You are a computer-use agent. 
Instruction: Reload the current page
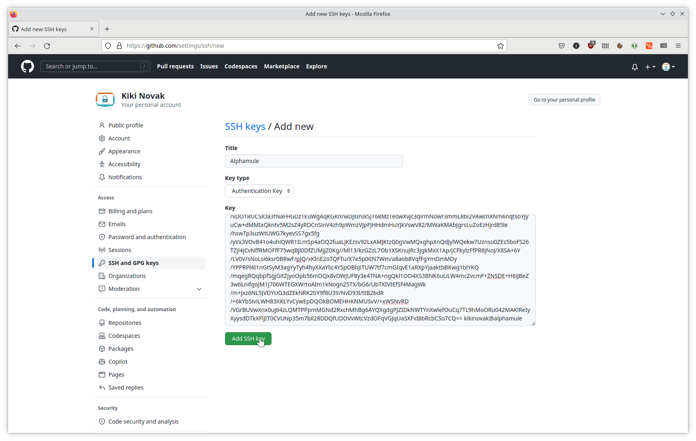coord(47,46)
